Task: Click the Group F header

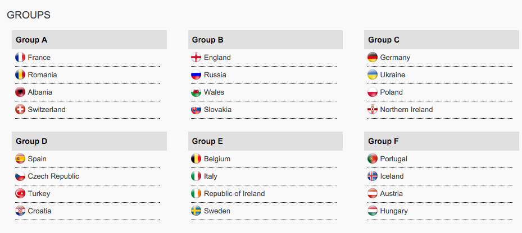Action: pos(442,141)
